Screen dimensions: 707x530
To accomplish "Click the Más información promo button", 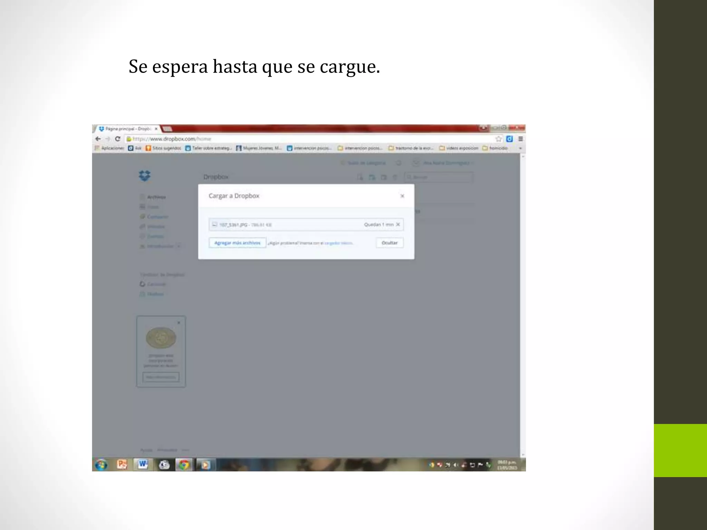I will (x=161, y=377).
